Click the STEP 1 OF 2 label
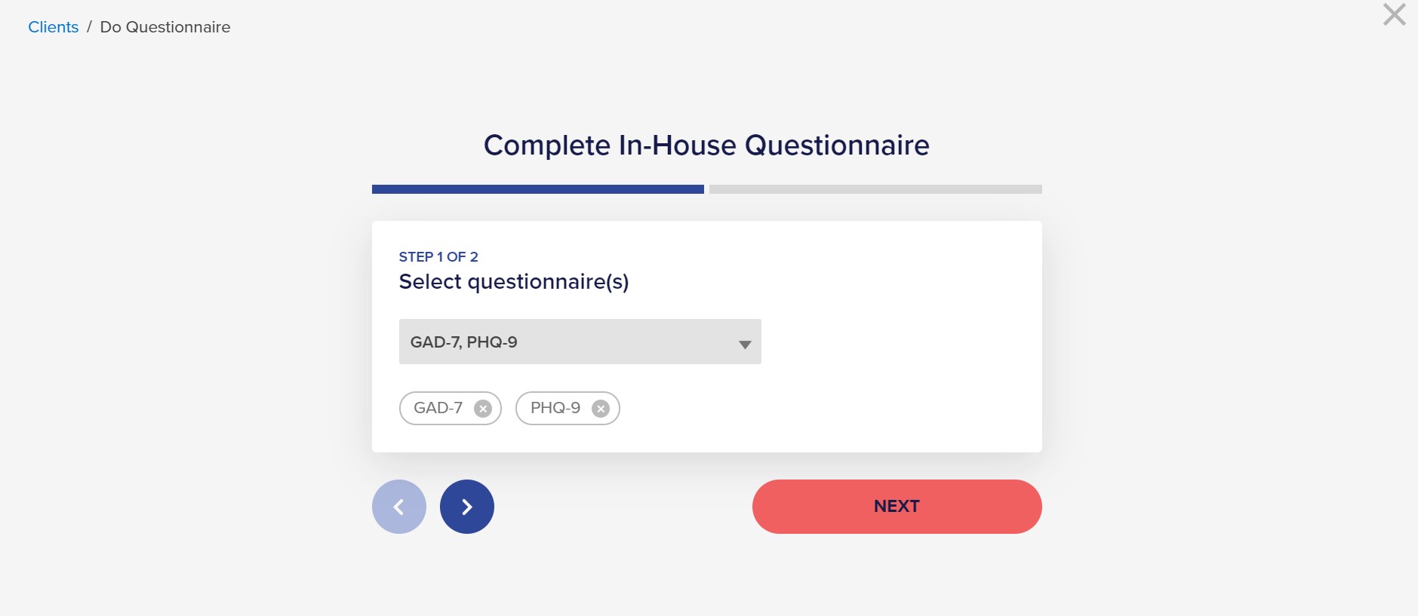Image resolution: width=1418 pixels, height=616 pixels. (x=438, y=256)
